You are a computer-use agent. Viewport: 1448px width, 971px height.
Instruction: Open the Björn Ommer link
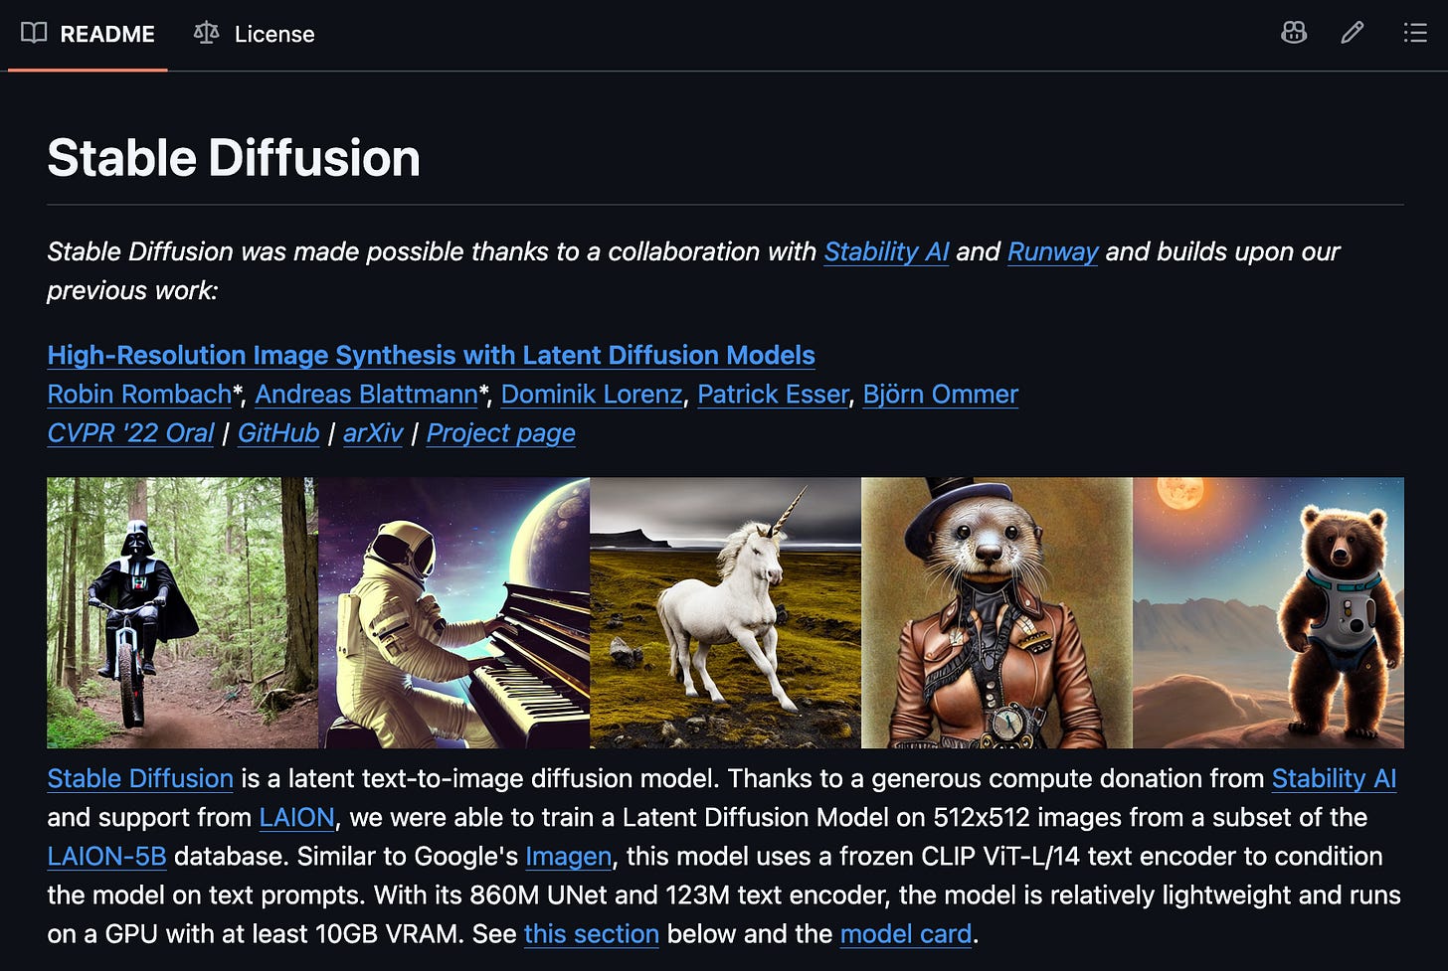pyautogui.click(x=940, y=395)
